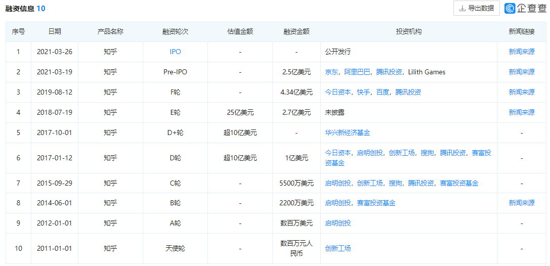Click 赛富投资基金 in the B轮 row
550x266 pixels.
376,203
